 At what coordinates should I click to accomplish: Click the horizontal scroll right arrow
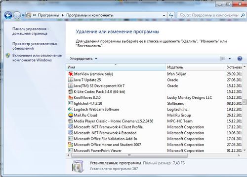click(x=239, y=155)
